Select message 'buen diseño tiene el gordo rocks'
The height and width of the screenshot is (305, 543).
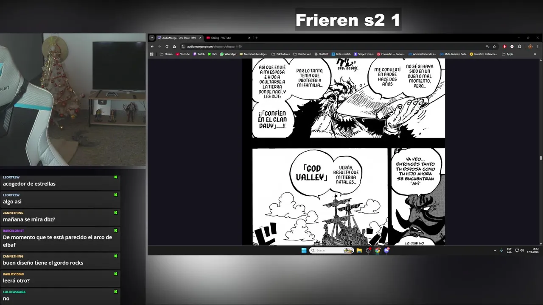tap(43, 263)
